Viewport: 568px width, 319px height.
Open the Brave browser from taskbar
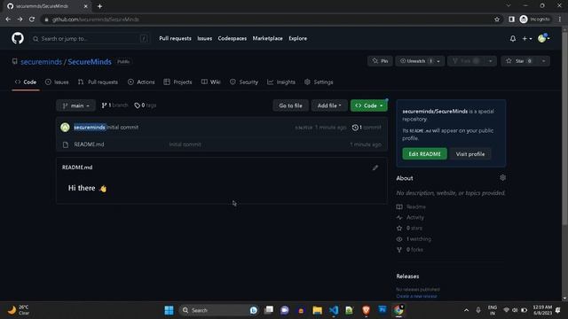[x=366, y=310]
